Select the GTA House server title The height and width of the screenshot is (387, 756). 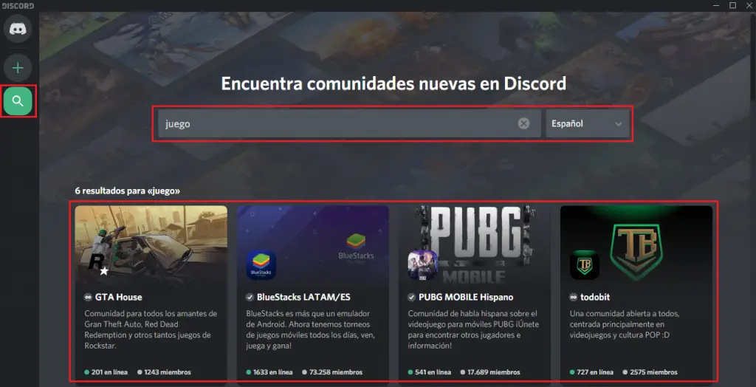tap(119, 297)
